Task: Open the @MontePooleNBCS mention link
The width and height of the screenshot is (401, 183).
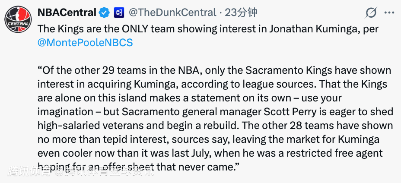Action: (85, 43)
